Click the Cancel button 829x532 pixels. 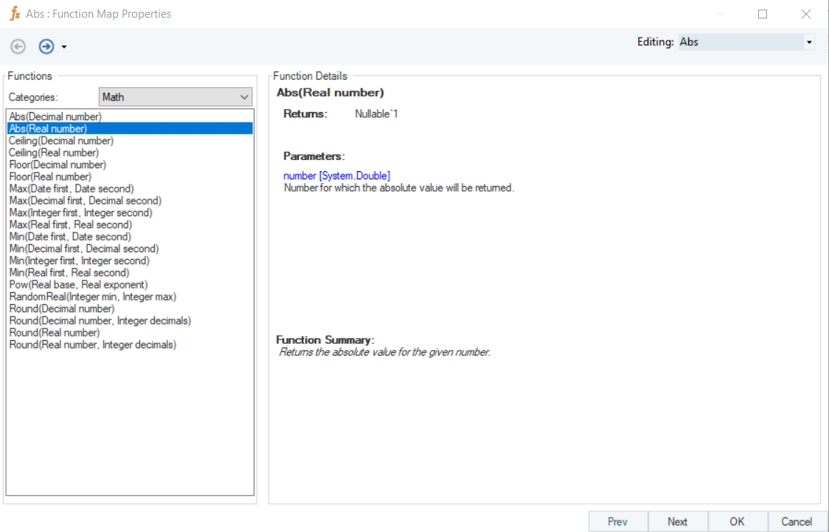coord(796,521)
